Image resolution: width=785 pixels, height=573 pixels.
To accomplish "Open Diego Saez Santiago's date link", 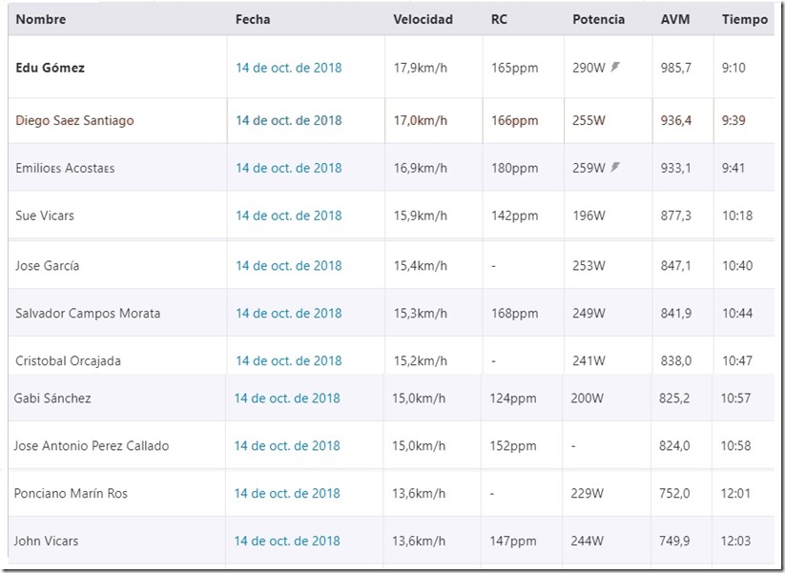I will pyautogui.click(x=289, y=120).
